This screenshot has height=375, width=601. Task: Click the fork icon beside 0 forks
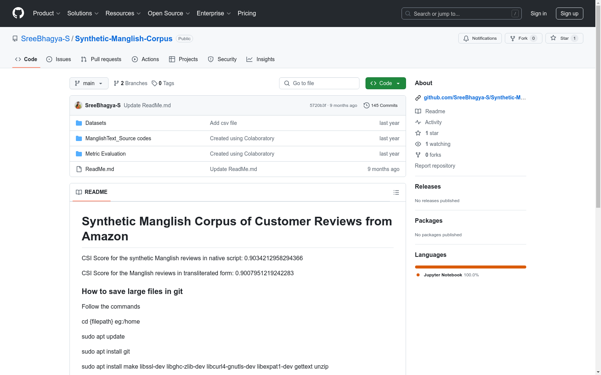click(x=418, y=155)
